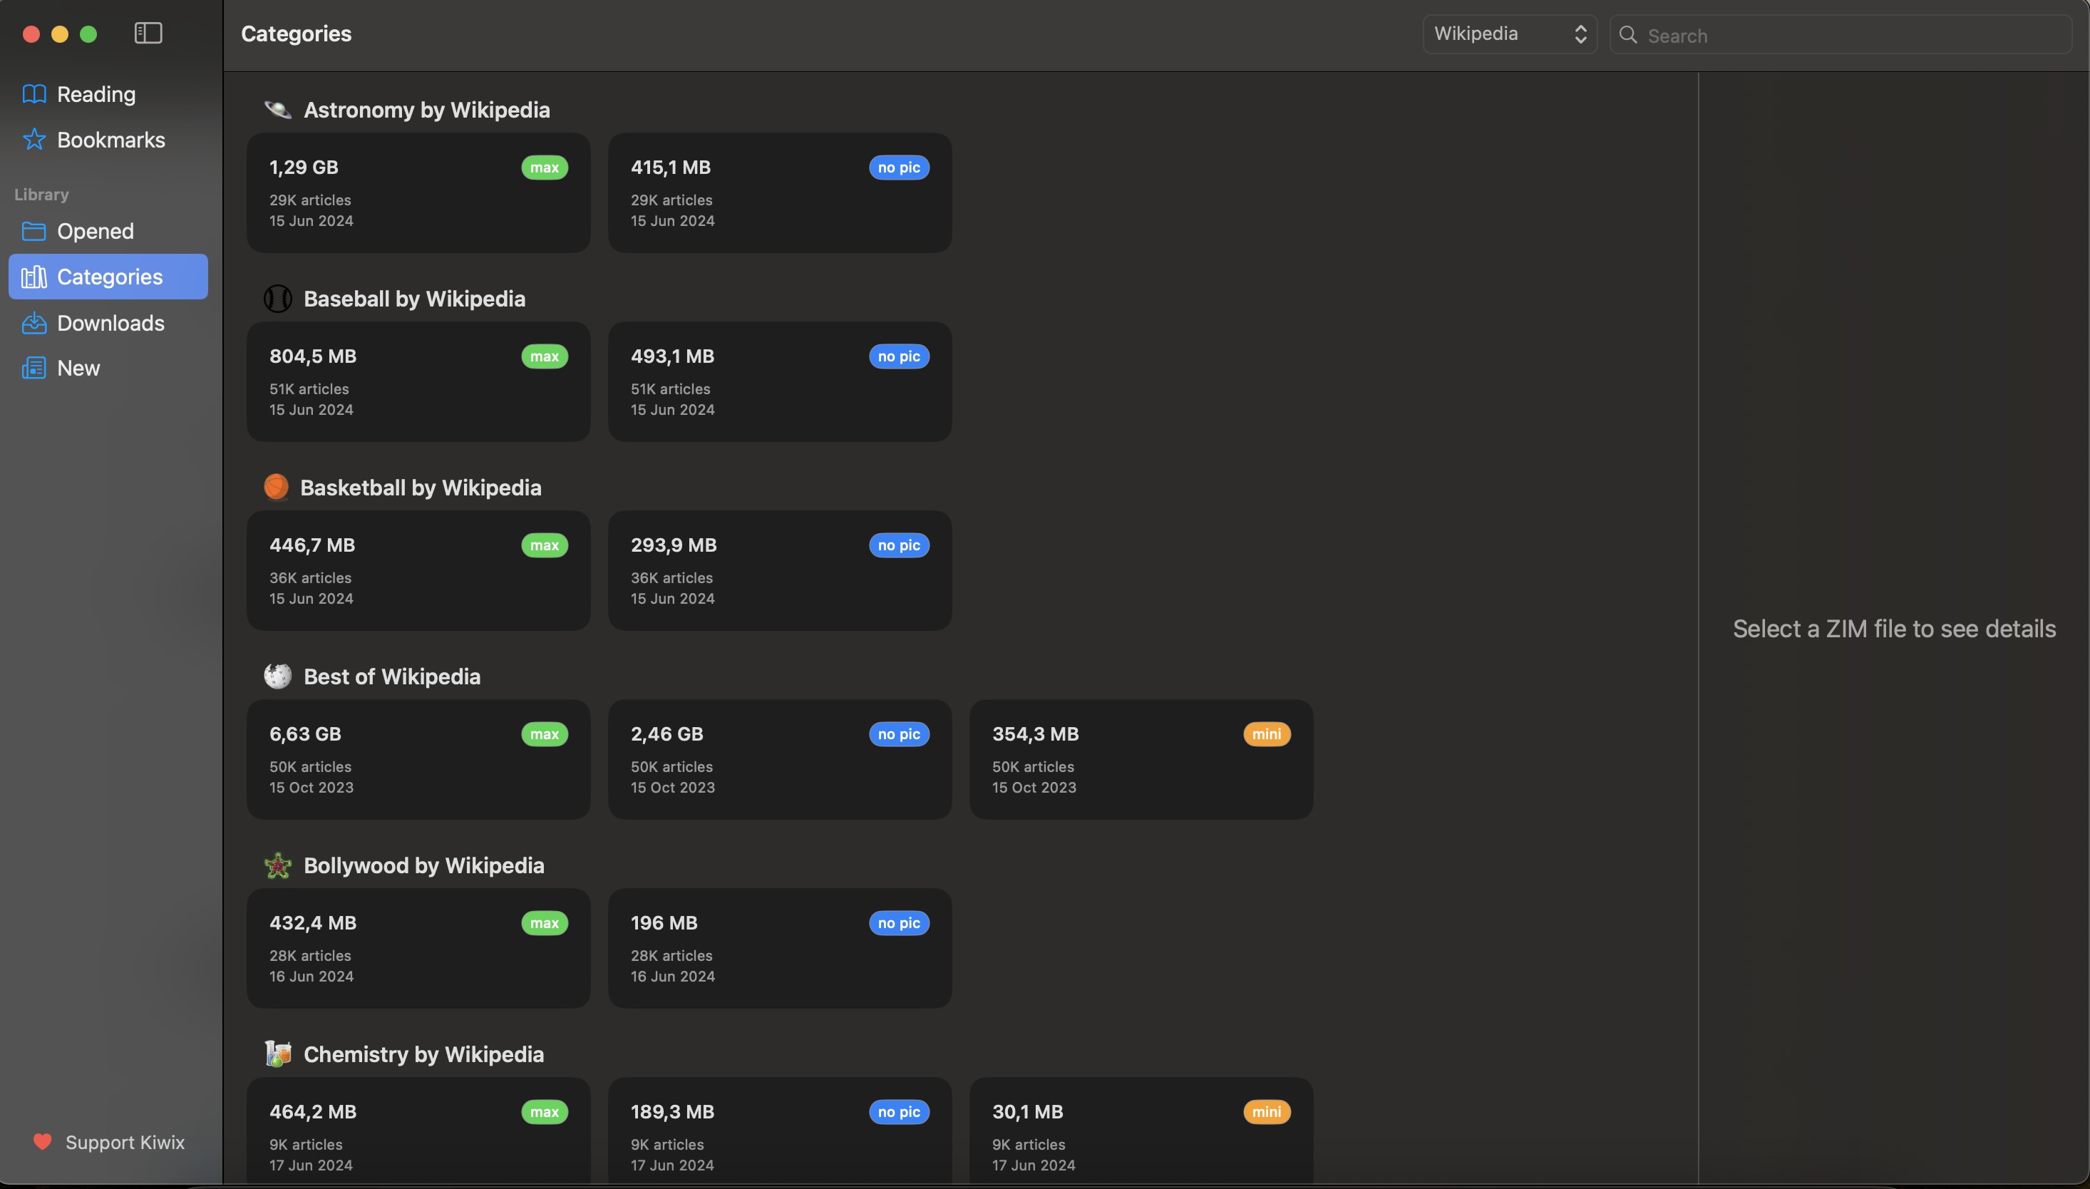Select the Basketball 293,9 MB no pic card
Image resolution: width=2090 pixels, height=1189 pixels.
780,570
